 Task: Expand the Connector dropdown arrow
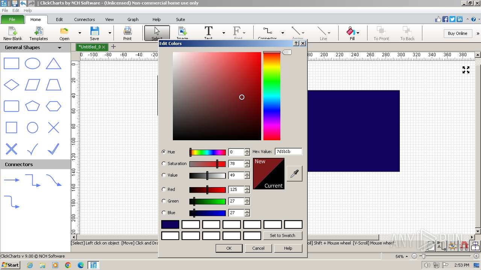pyautogui.click(x=283, y=33)
